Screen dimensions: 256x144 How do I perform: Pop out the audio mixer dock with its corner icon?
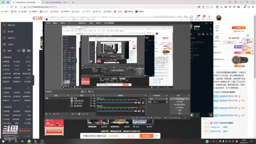(146, 95)
